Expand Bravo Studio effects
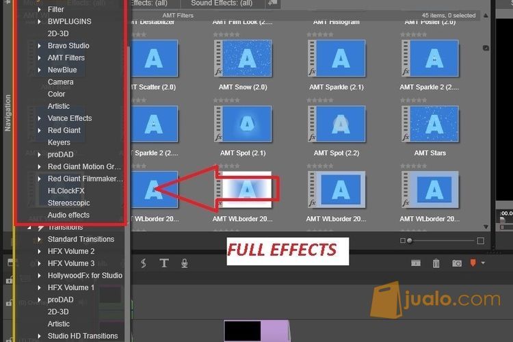 [39, 46]
